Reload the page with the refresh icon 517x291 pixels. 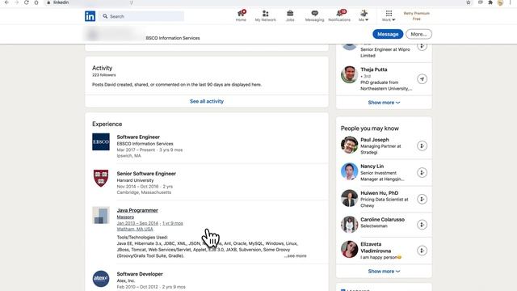click(27, 2)
